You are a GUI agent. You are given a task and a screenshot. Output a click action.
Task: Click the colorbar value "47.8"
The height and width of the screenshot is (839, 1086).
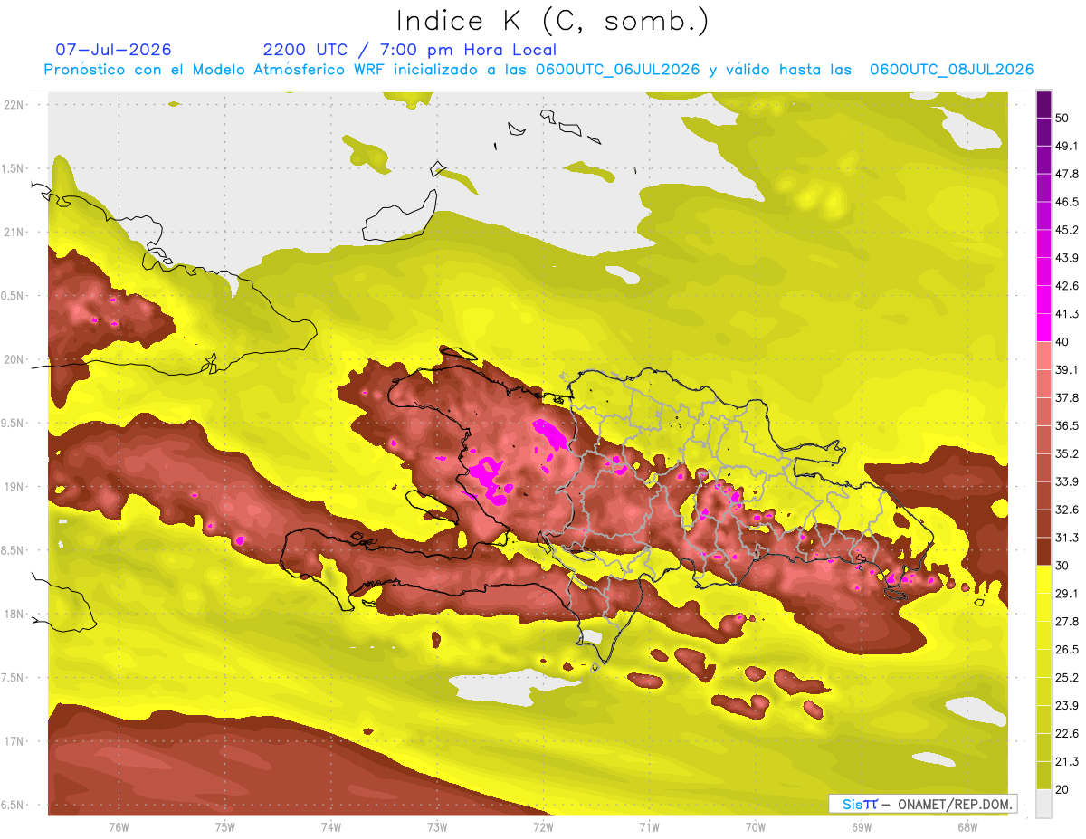tap(1066, 174)
